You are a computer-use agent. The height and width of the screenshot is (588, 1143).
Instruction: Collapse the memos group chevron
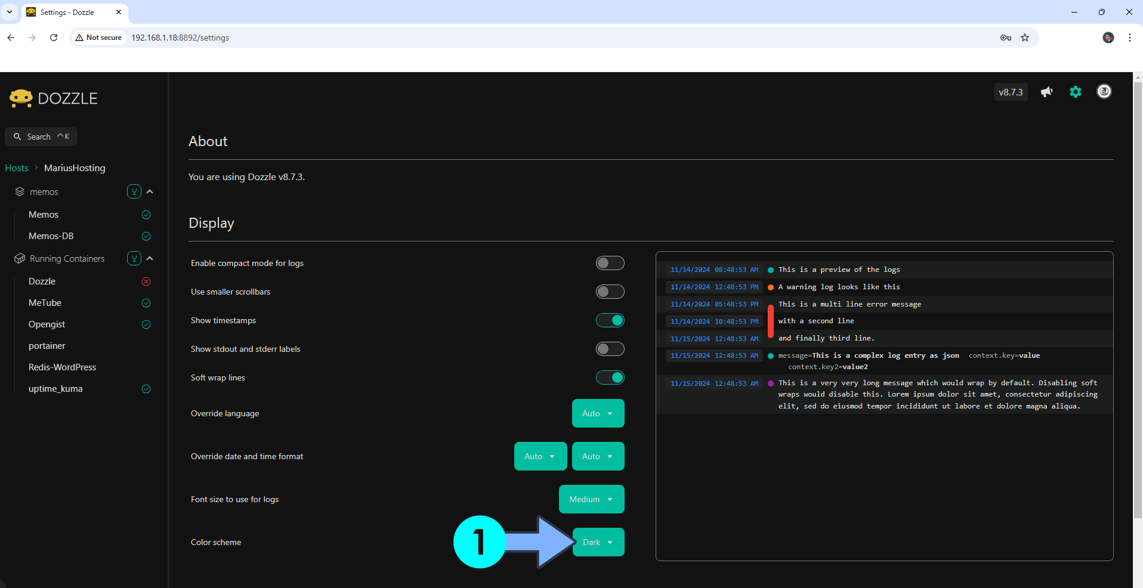point(150,191)
